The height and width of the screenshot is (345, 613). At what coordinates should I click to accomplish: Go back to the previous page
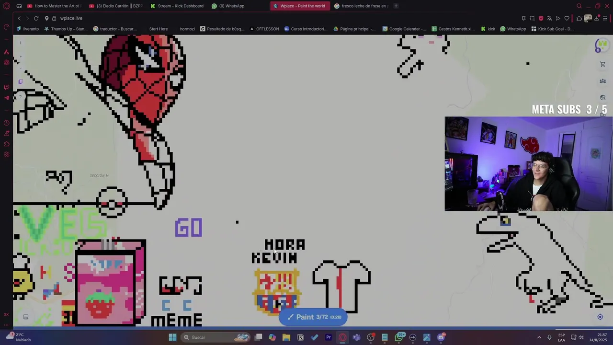19,18
